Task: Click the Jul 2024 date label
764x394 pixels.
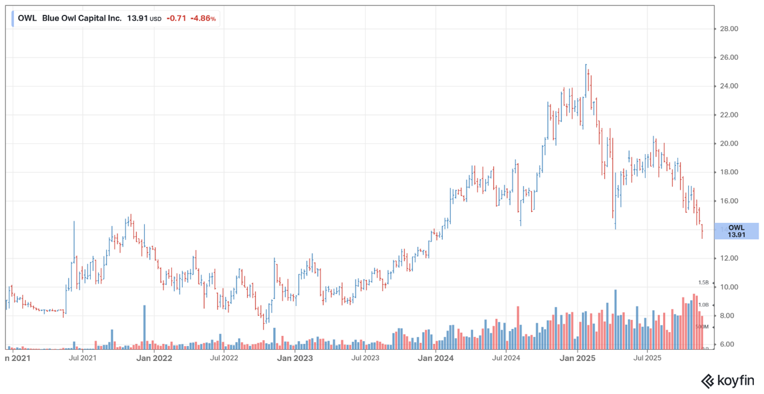Action: pyautogui.click(x=506, y=358)
